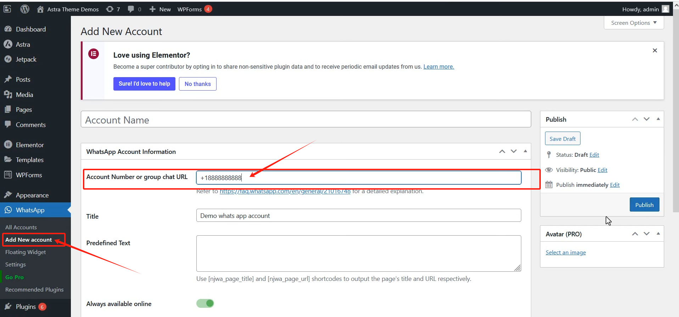Collapse the Publish panel with triangle toggle
Image resolution: width=679 pixels, height=317 pixels.
pos(658,119)
